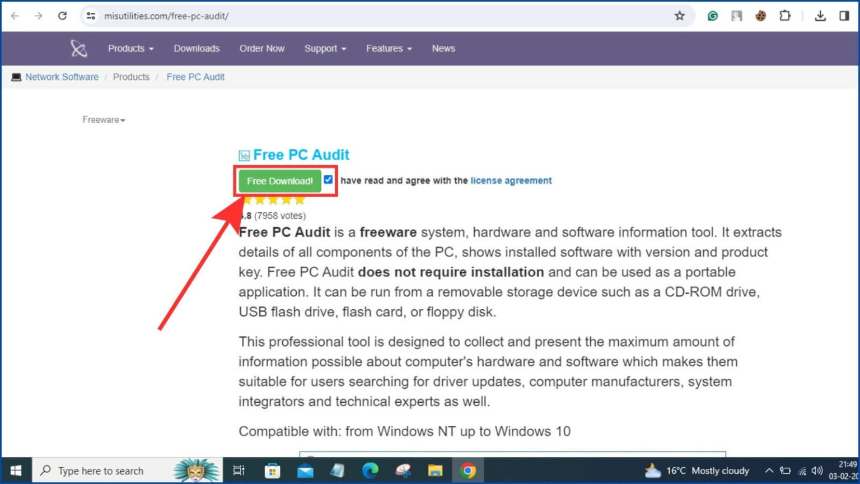The width and height of the screenshot is (860, 484).
Task: Uncheck the license agreement checkbox
Action: (x=328, y=179)
